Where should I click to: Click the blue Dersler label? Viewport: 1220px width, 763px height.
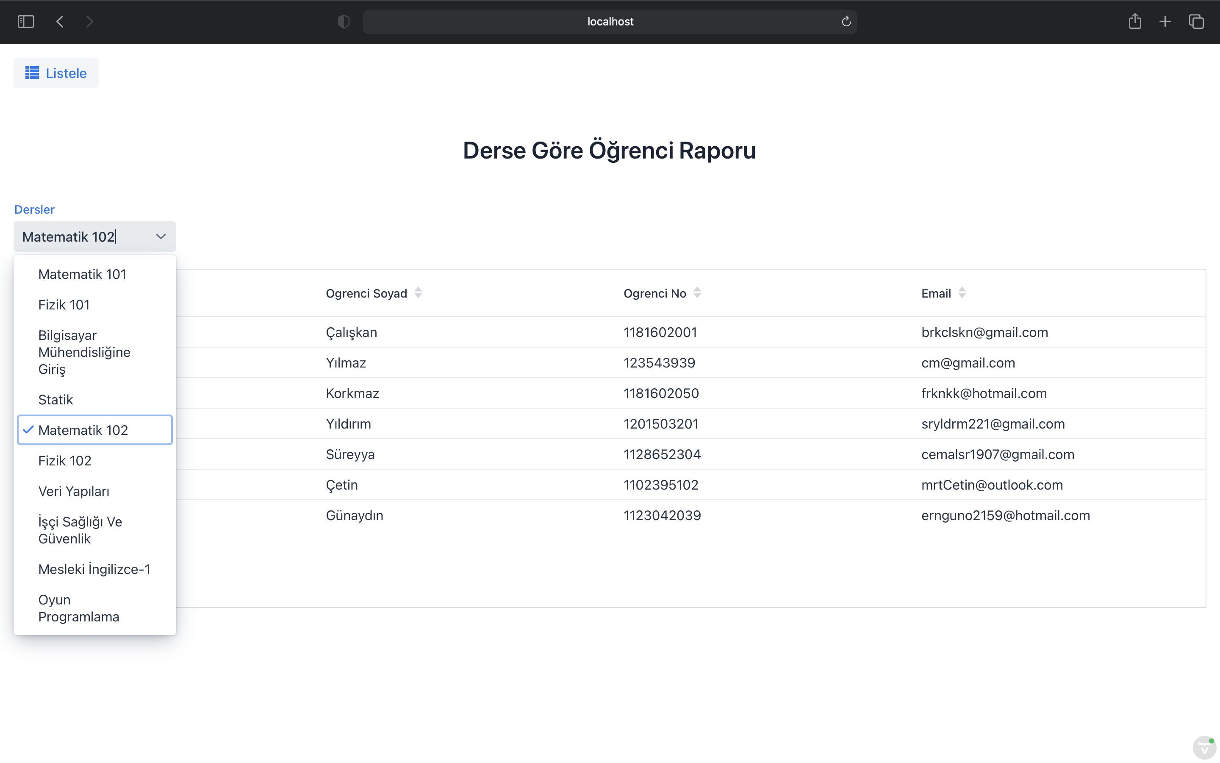coord(34,209)
